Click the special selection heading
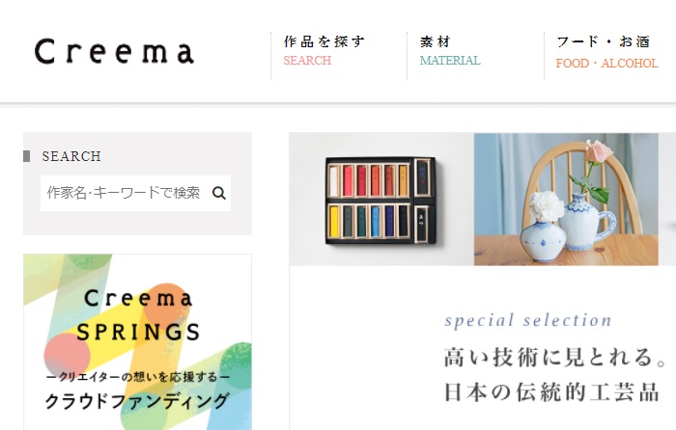 click(528, 320)
